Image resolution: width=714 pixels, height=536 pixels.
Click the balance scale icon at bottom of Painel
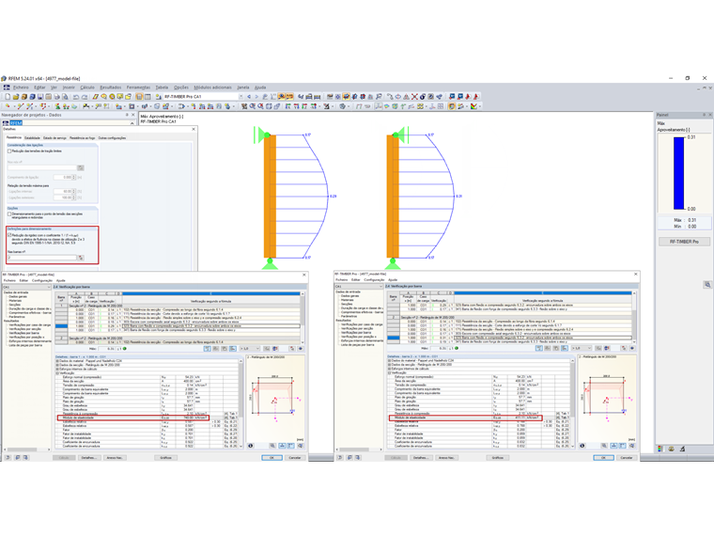point(671,449)
